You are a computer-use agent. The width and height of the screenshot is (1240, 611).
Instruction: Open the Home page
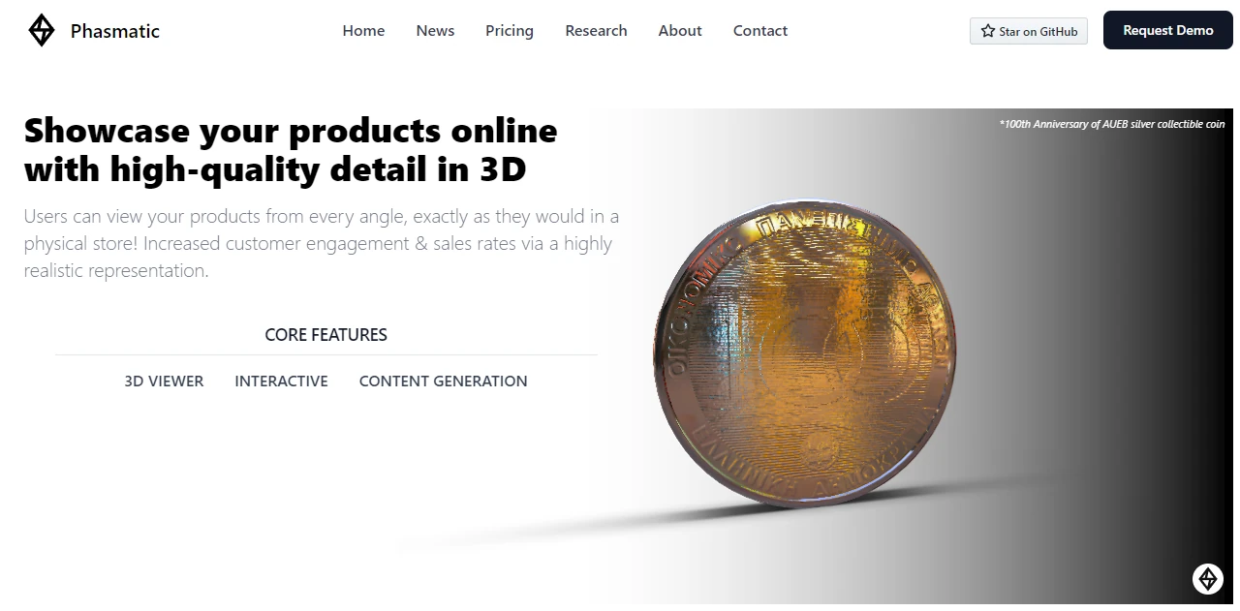363,31
